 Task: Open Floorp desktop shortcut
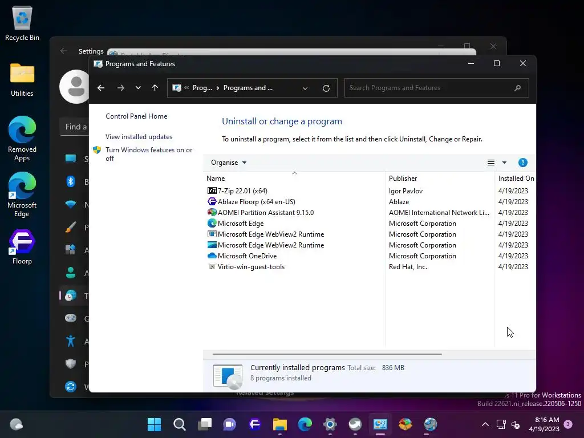[x=22, y=247]
